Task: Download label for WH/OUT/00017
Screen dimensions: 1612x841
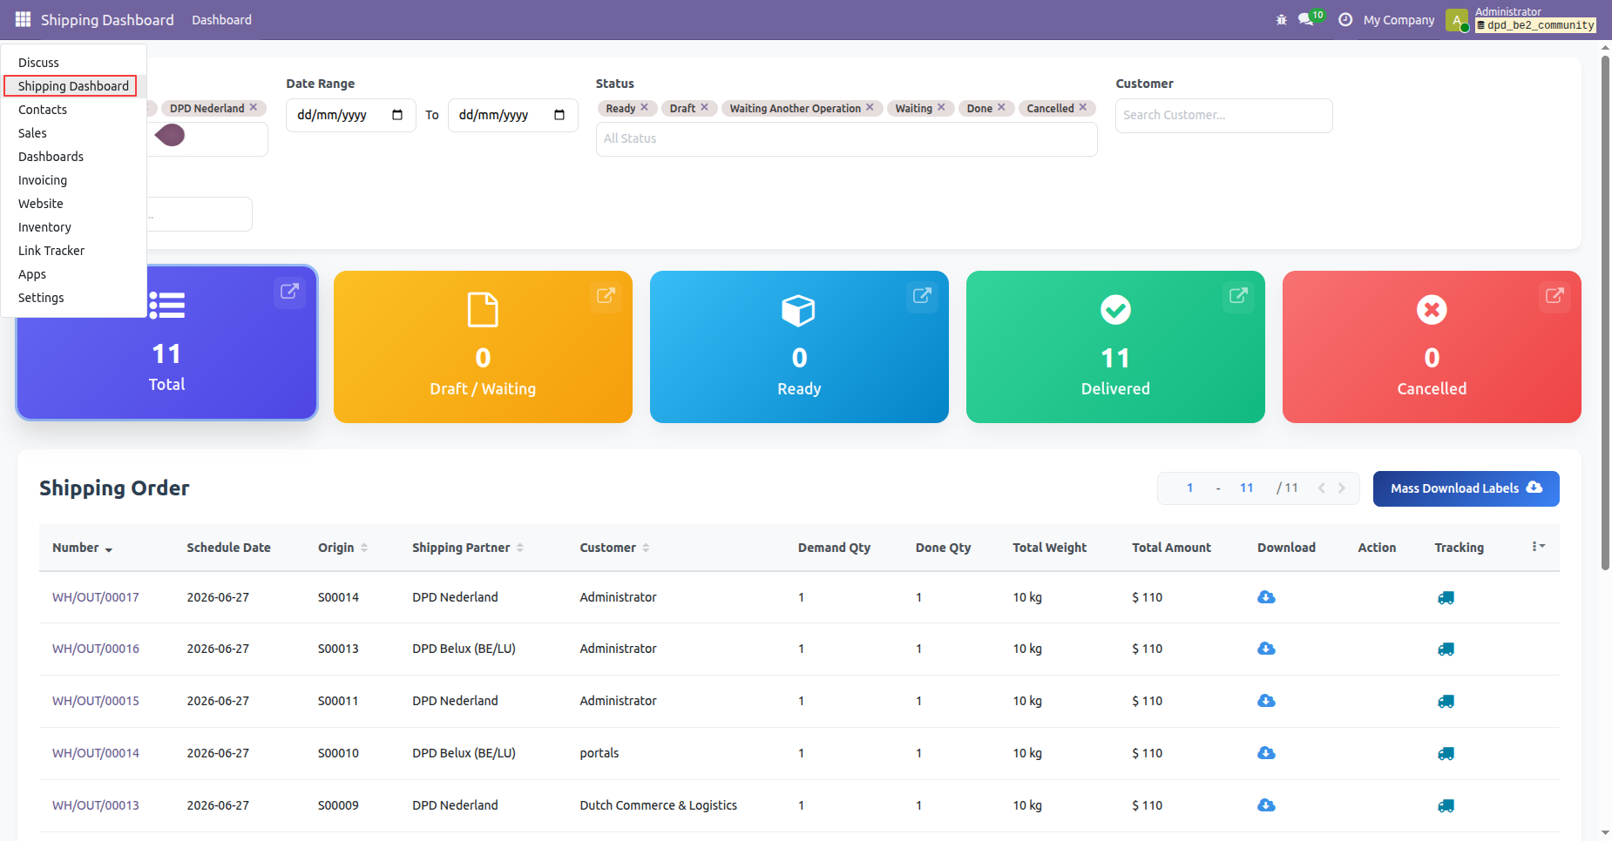Action: click(1266, 597)
